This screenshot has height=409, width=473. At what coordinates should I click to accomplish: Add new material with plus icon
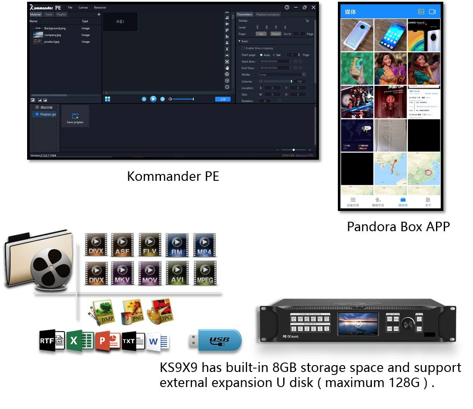pos(99,14)
